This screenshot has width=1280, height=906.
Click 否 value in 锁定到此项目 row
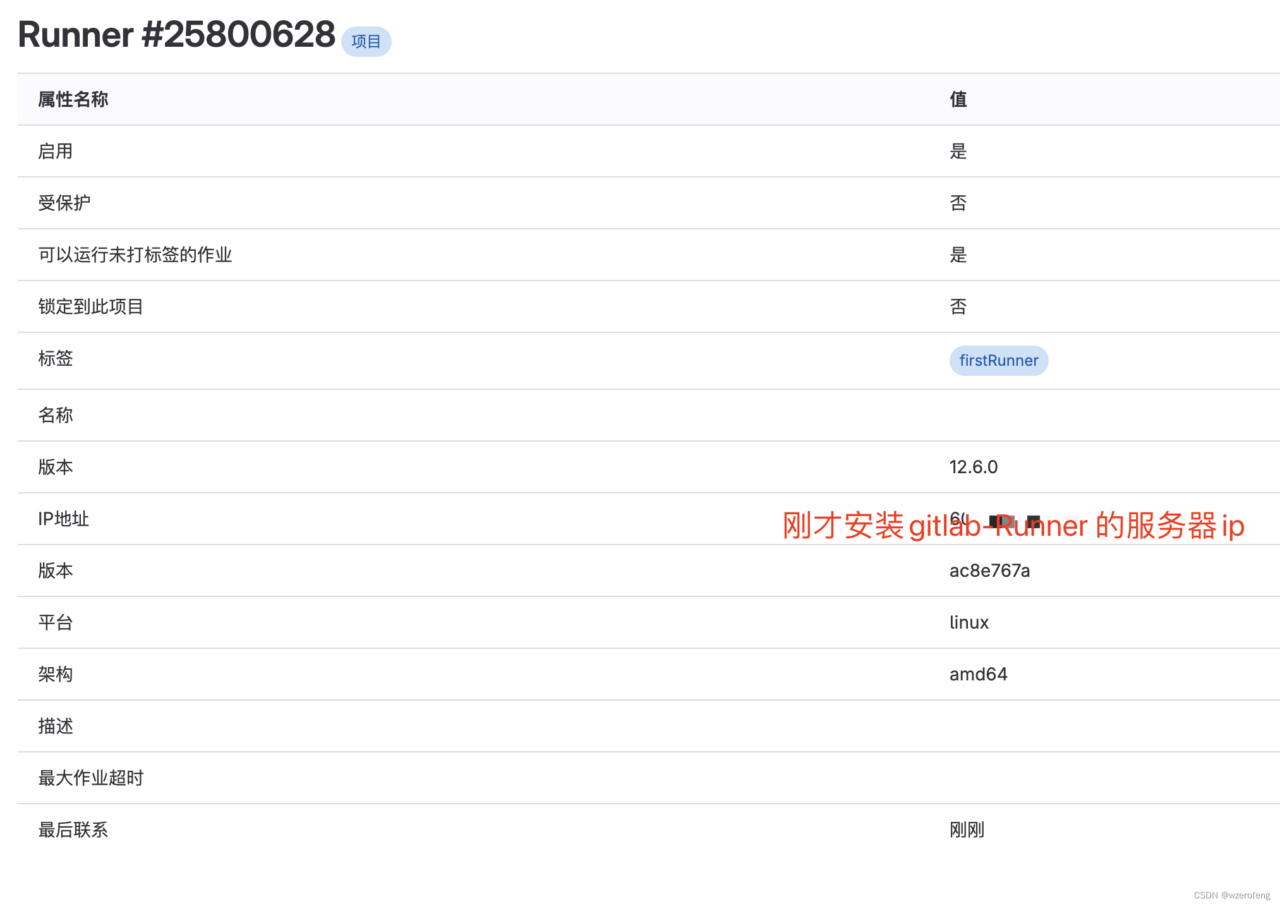coord(958,306)
